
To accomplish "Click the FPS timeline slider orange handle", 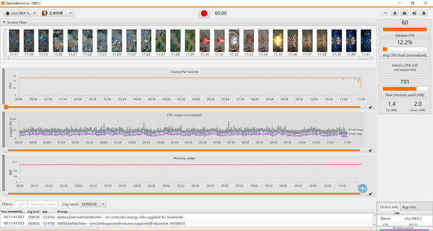I will [6, 107].
